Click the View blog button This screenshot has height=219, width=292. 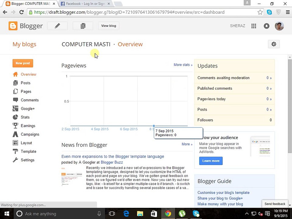[109, 26]
